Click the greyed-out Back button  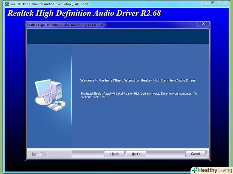click(114, 154)
